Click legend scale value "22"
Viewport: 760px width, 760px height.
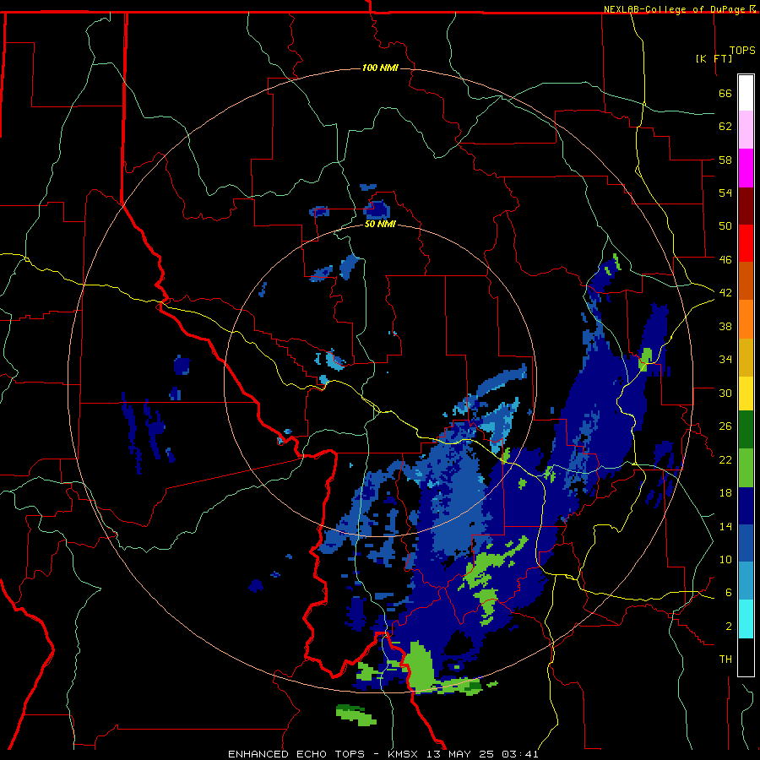click(x=725, y=459)
